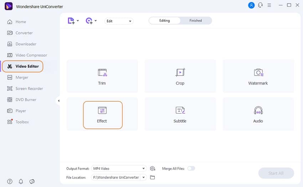Screen dimensions: 303x187
Task: Expand the Add Files dropdown arrow
Action: tap(78, 20)
